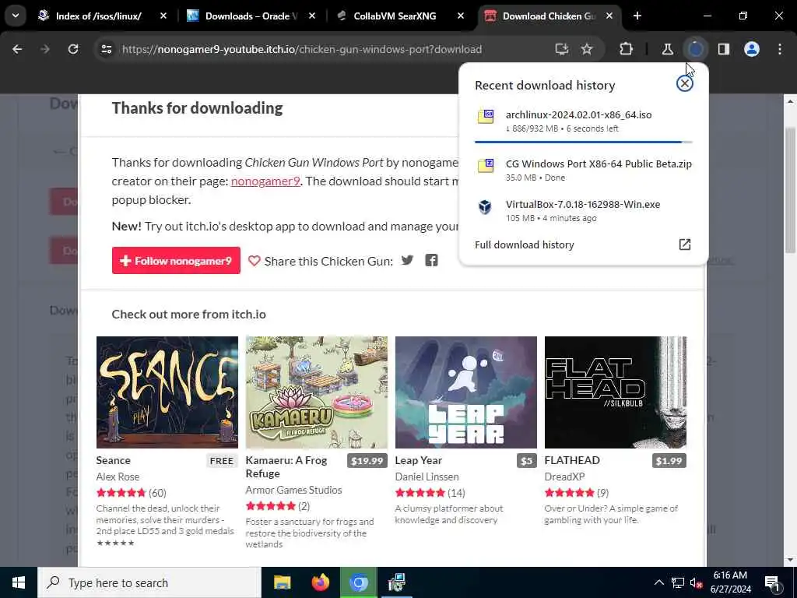
Task: Switch to the Index of /isos/linux/ tab
Action: point(99,16)
